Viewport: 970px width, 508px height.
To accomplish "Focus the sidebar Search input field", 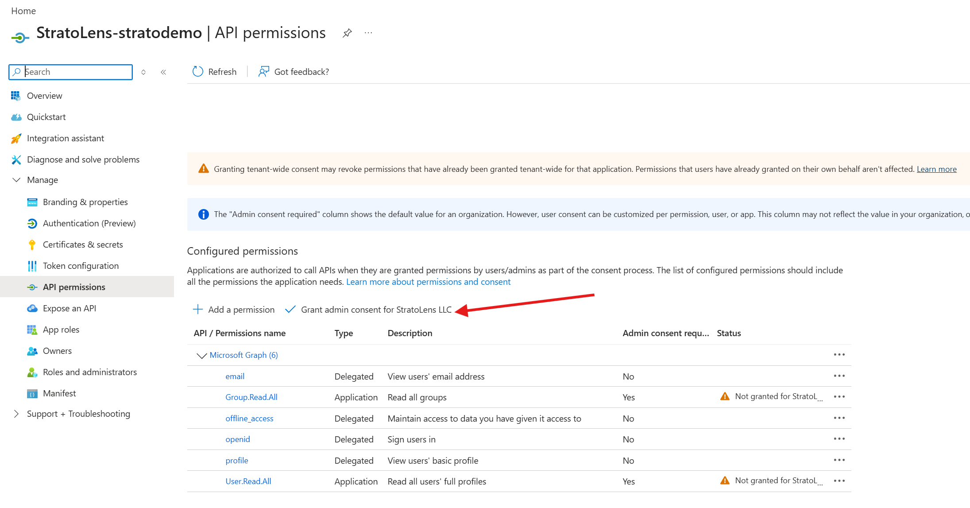I will (x=70, y=72).
